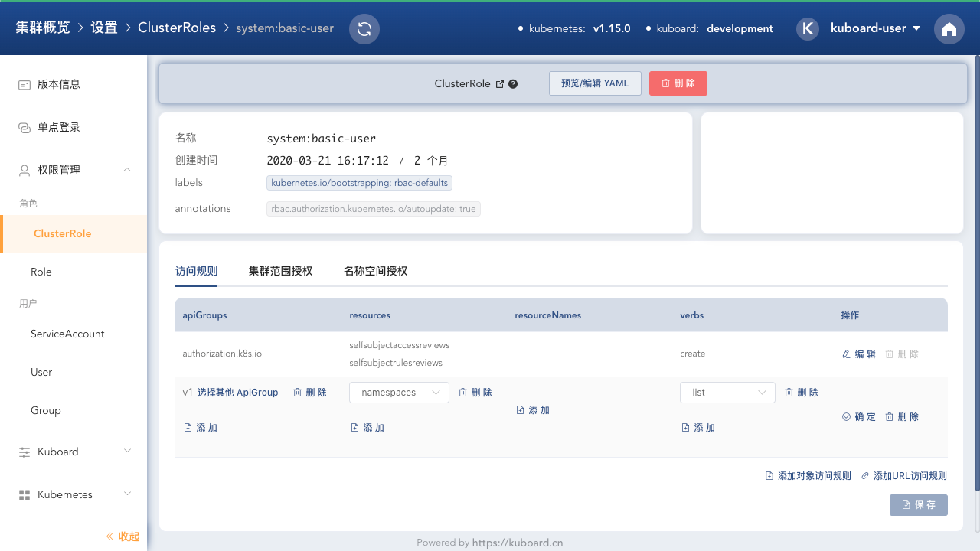Confirm the rule with 确定
This screenshot has width=980, height=551.
coord(858,416)
